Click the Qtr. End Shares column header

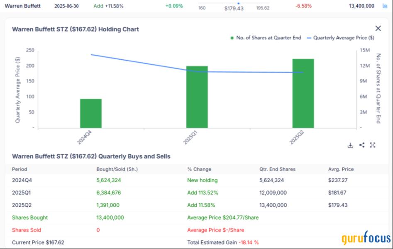pos(278,169)
